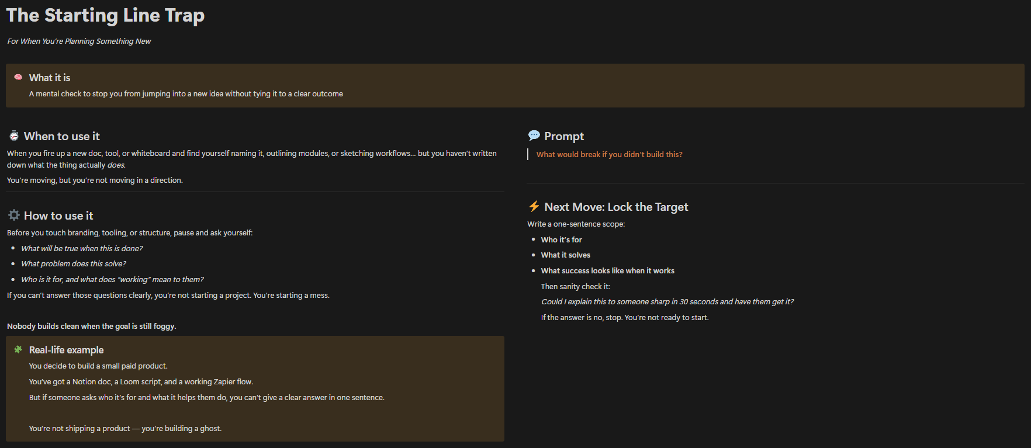Viewport: 1031px width, 448px height.
Task: Click the line Then sanity check it:
Action: (576, 287)
